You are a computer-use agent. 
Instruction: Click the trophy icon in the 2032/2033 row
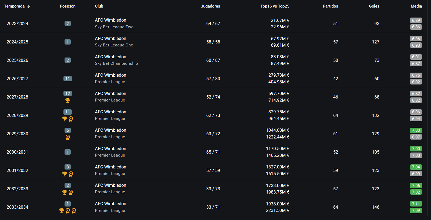click(x=65, y=192)
